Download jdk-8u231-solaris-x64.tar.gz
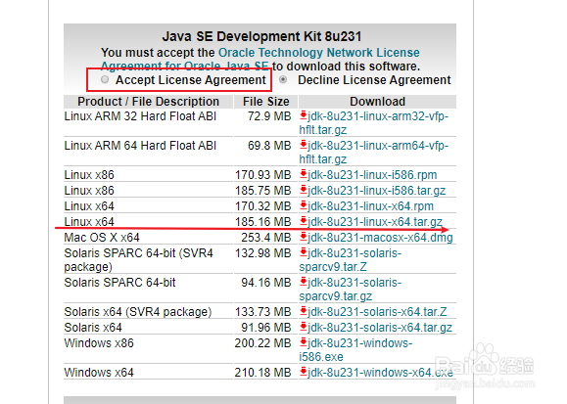The height and width of the screenshot is (404, 567). 380,328
